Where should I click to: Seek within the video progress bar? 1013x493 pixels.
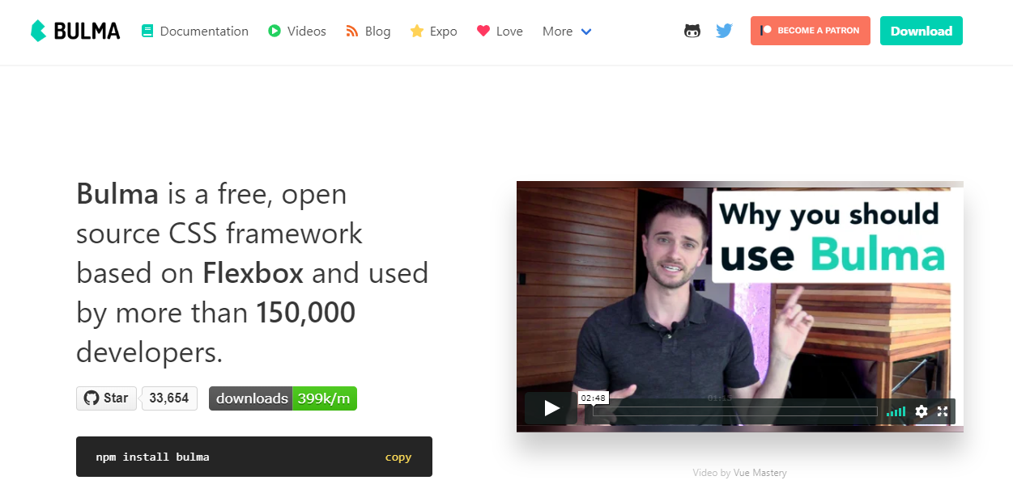click(x=735, y=411)
